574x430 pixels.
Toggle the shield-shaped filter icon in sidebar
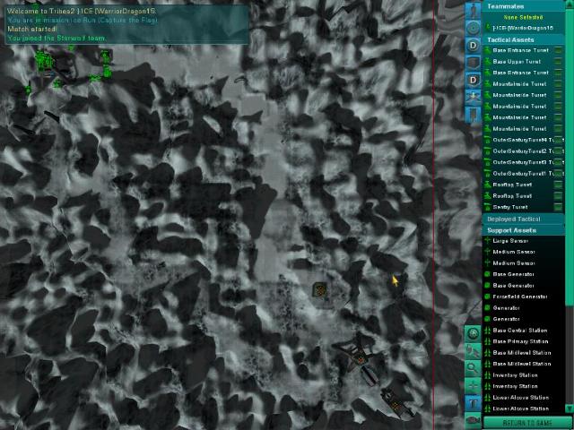[x=473, y=63]
